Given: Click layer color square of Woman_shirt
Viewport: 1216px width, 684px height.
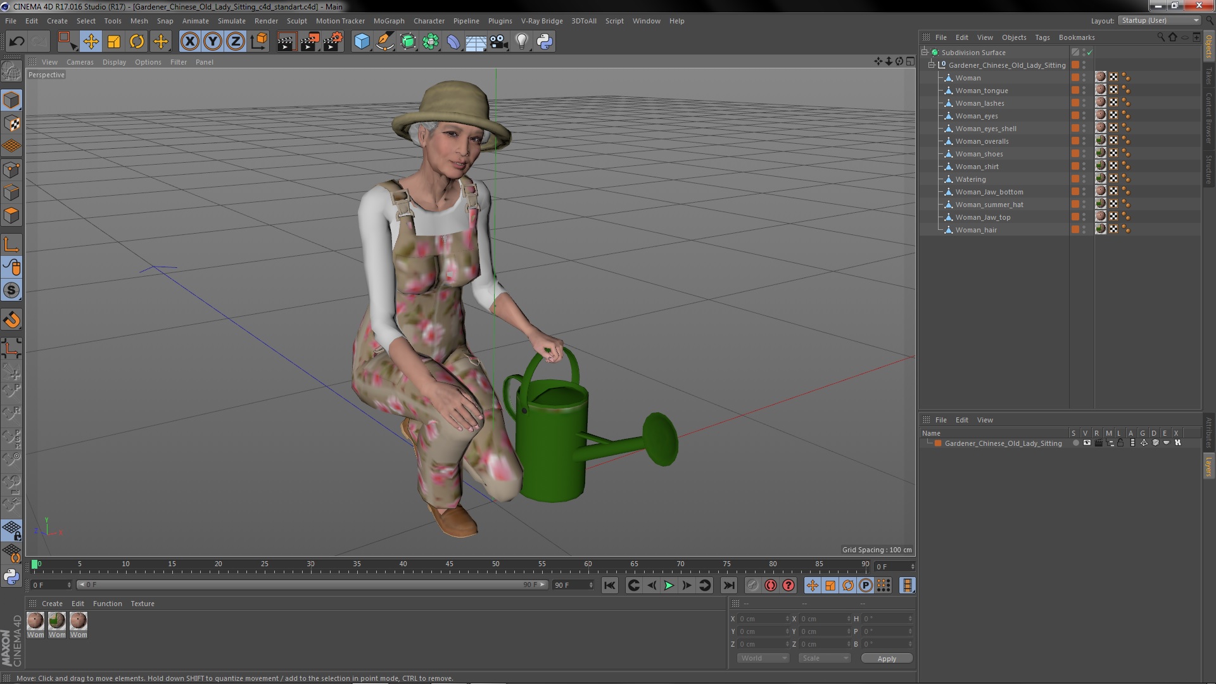Looking at the screenshot, I should coord(1075,166).
